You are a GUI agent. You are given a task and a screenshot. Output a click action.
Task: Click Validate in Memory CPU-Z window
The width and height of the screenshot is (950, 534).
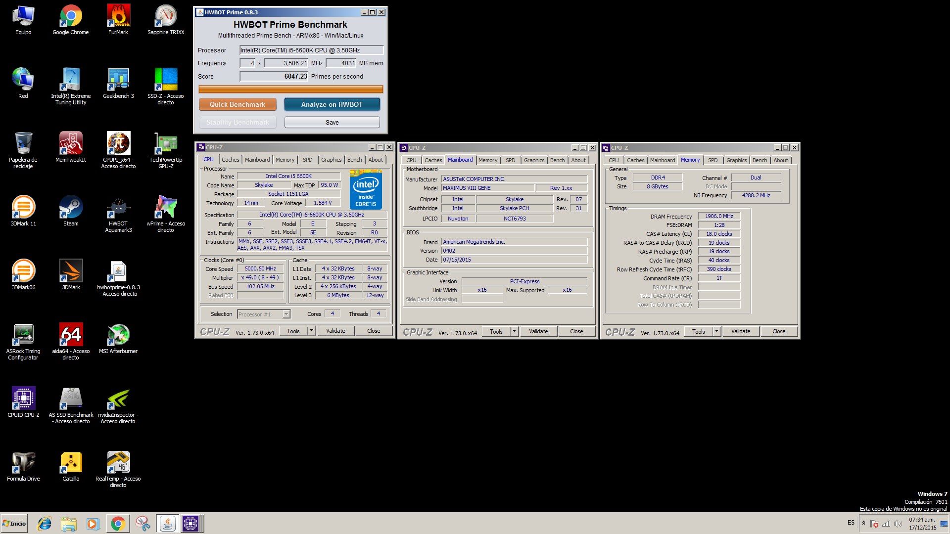741,331
